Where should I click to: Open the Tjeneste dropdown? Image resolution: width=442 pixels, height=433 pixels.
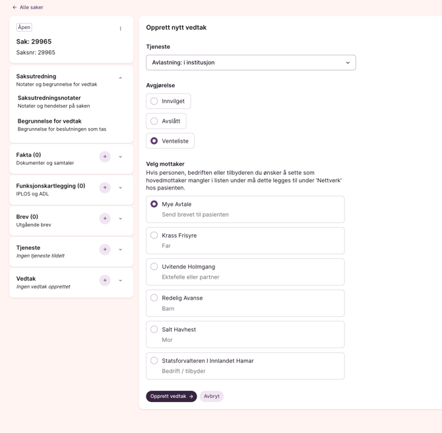pos(251,63)
